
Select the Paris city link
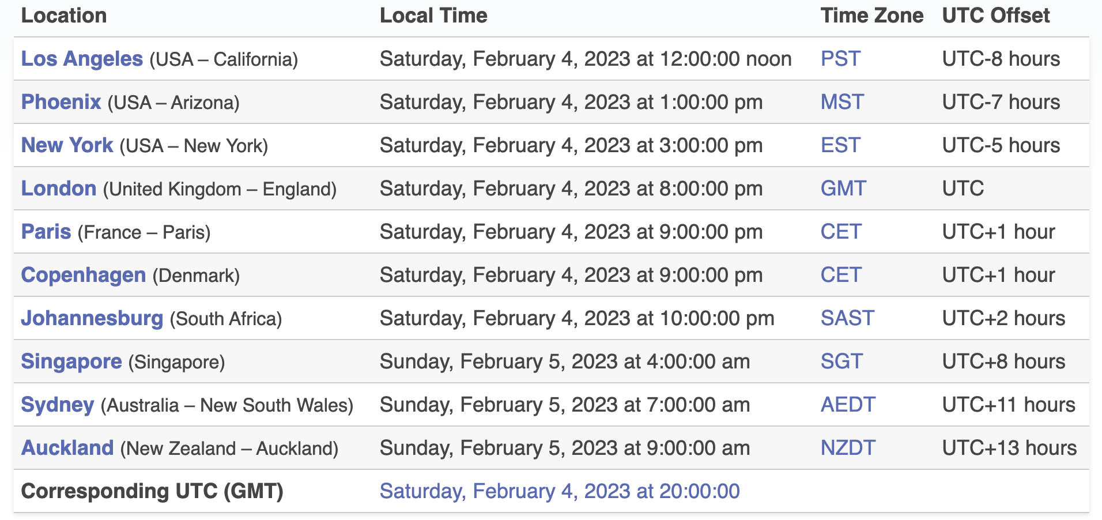pos(46,232)
